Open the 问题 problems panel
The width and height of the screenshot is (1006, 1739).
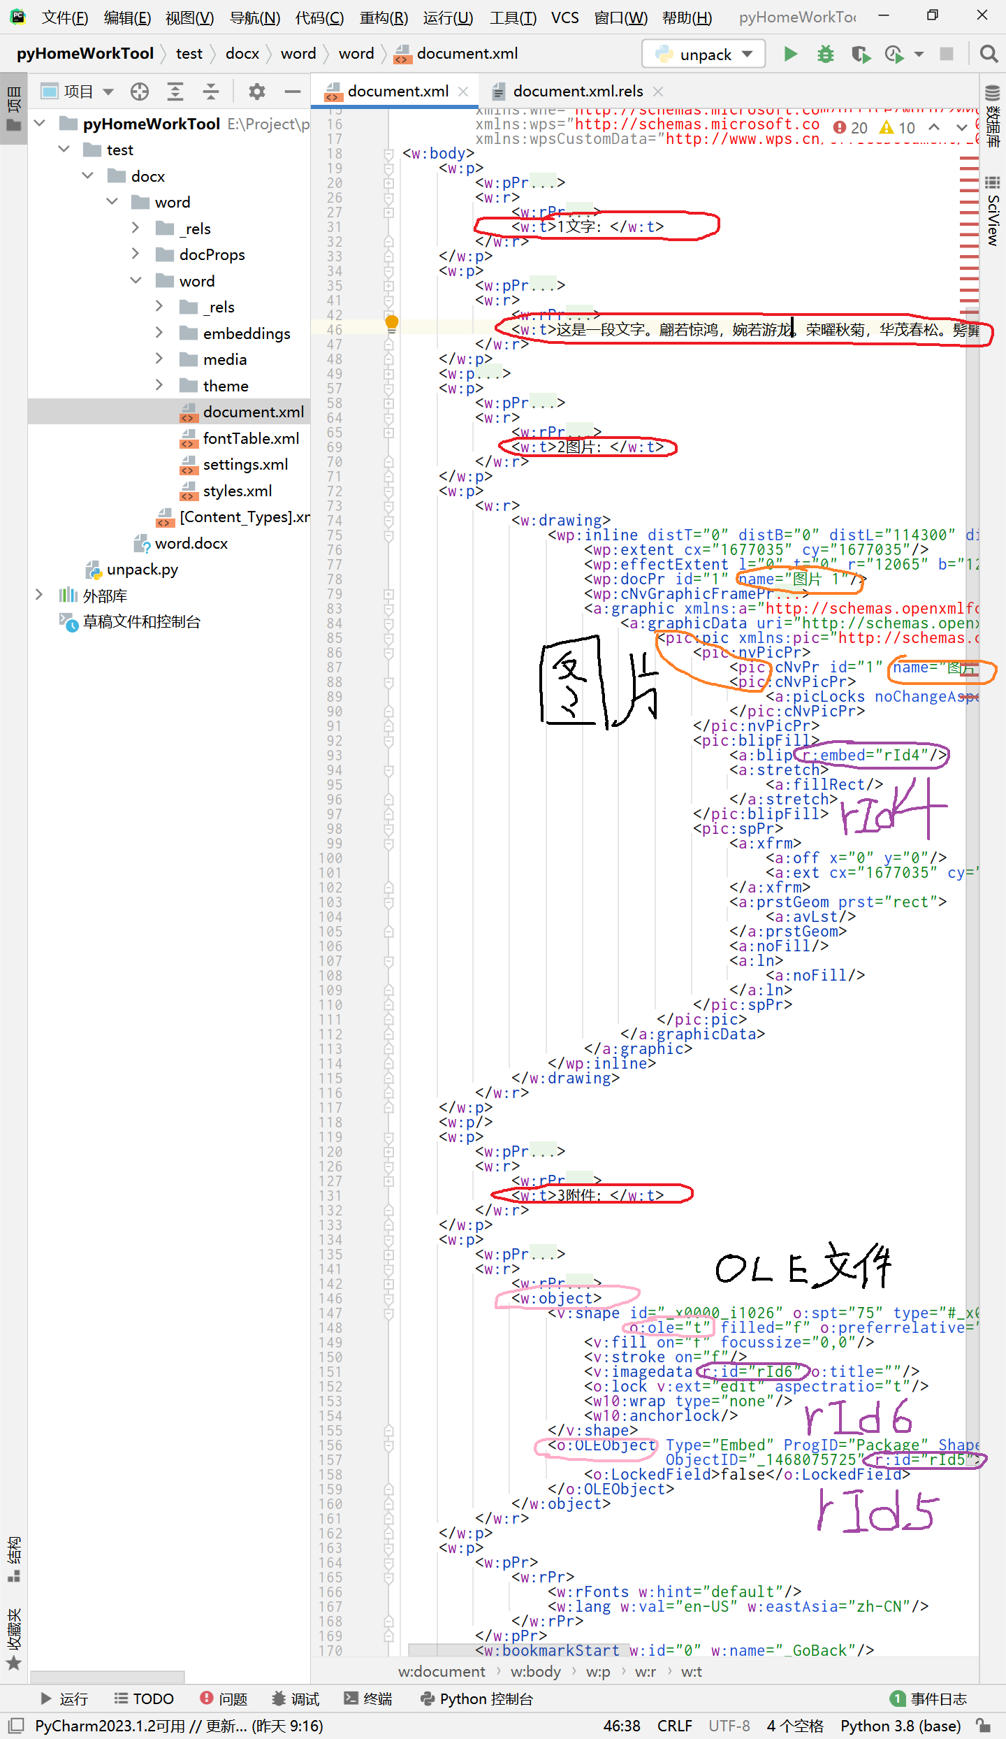[x=224, y=1699]
